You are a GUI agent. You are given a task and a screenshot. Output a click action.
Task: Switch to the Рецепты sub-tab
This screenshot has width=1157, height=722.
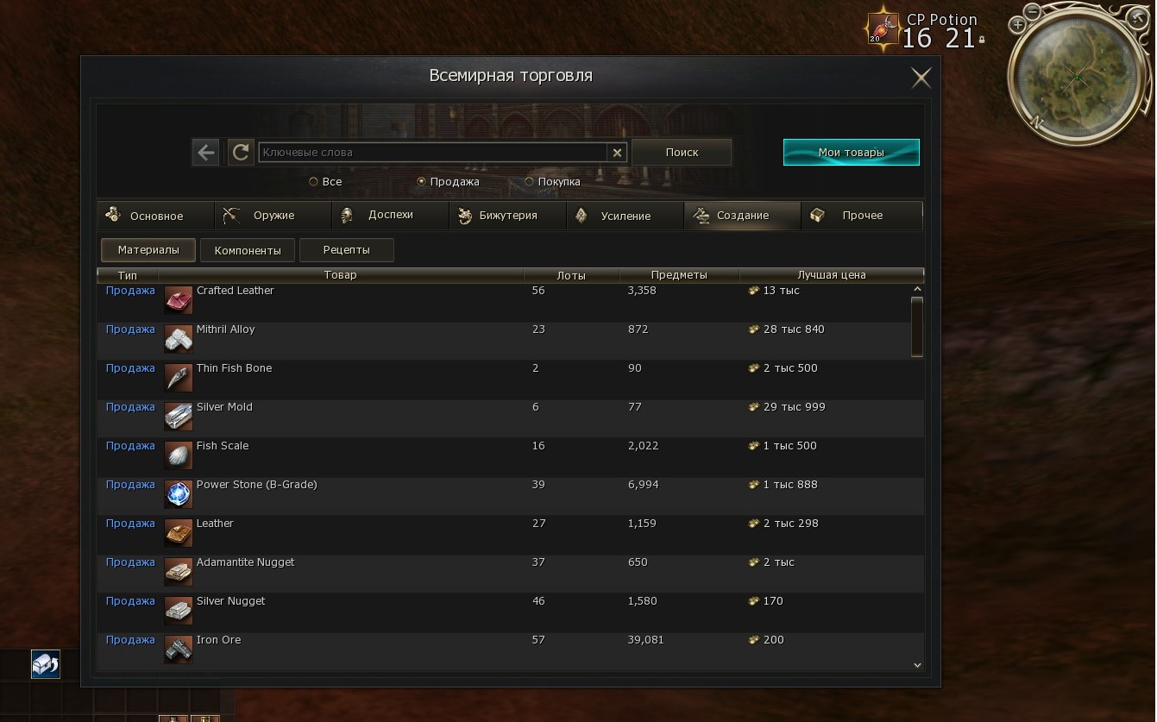(x=347, y=250)
